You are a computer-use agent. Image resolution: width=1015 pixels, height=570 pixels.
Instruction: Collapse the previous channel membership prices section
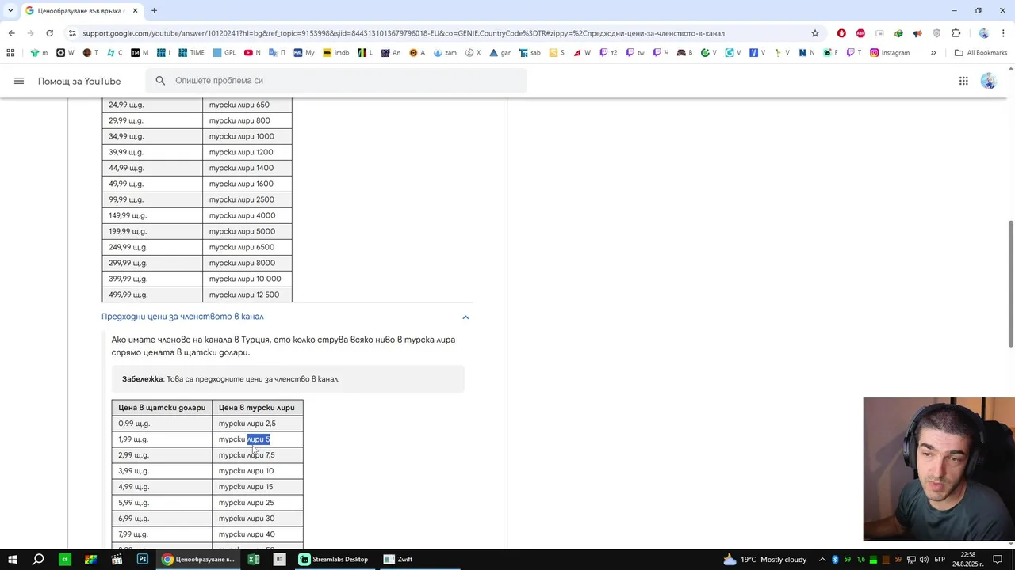point(465,317)
